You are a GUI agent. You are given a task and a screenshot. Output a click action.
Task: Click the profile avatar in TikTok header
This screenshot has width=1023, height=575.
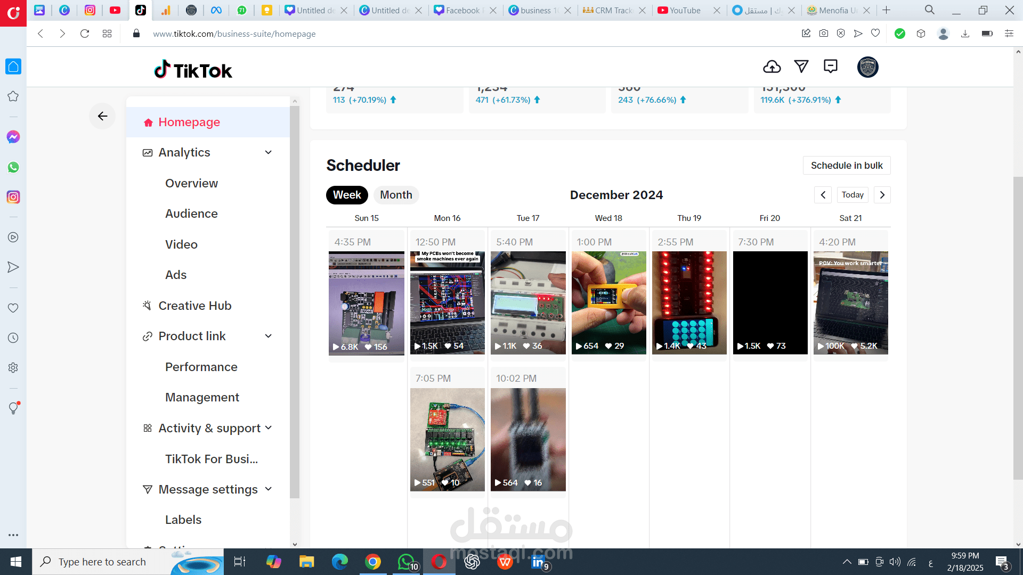pos(867,67)
